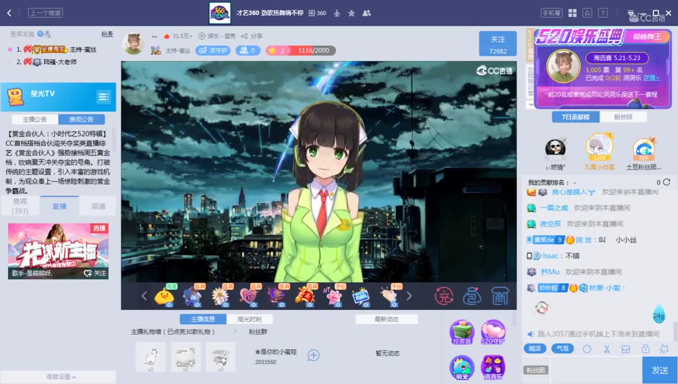Viewport: 678px width, 384px height.
Task: Open the 包 bag icon
Action: point(472,296)
